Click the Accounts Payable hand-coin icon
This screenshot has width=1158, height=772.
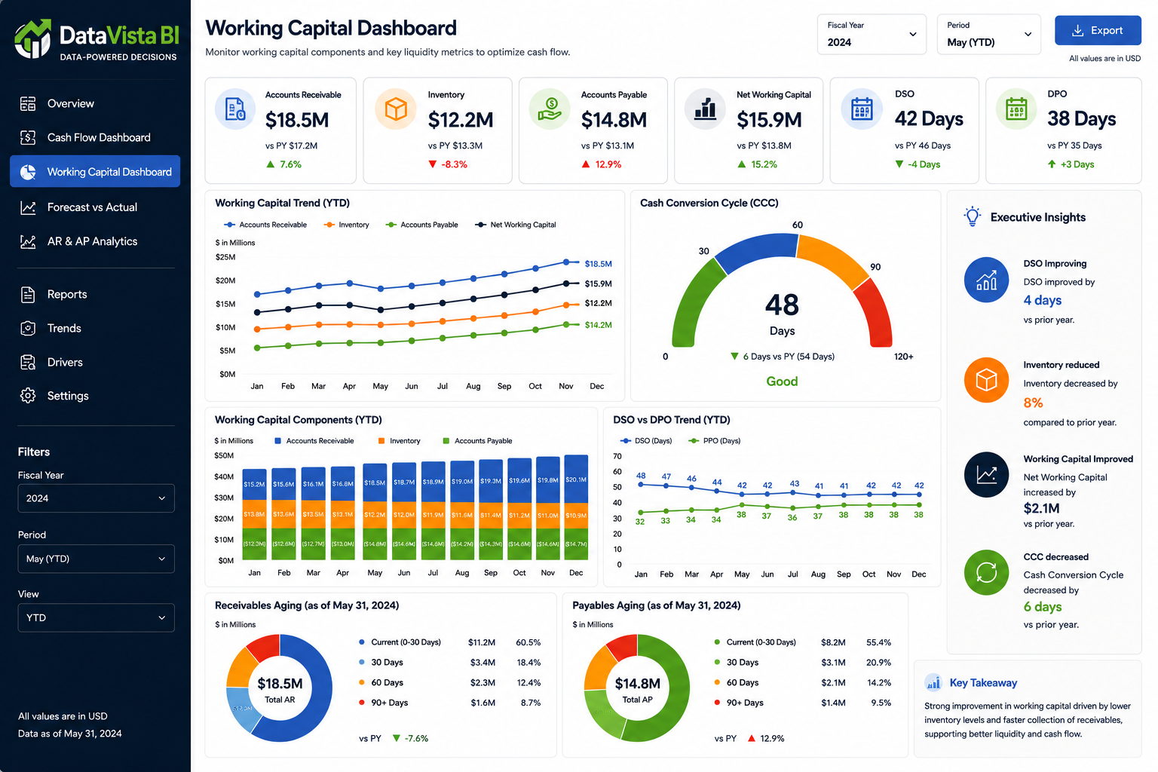[550, 109]
